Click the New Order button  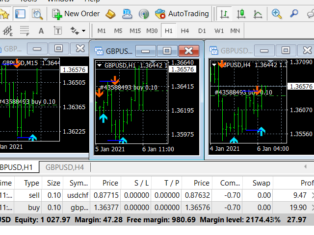(x=76, y=14)
